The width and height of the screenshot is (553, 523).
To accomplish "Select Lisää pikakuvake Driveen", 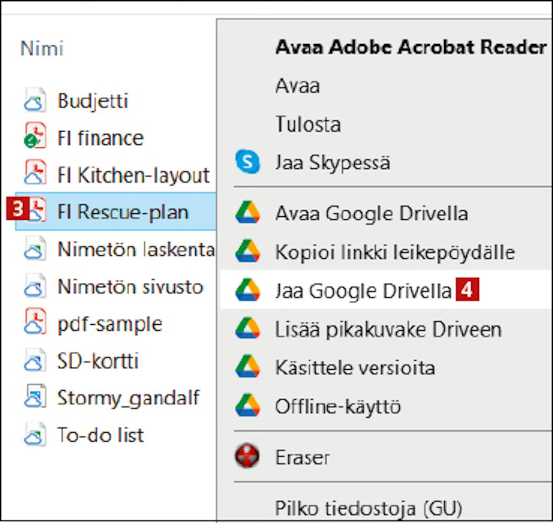I will (x=388, y=329).
